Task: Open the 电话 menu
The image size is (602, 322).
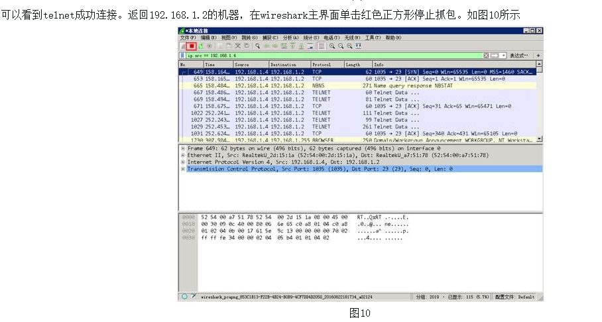Action: [x=331, y=38]
